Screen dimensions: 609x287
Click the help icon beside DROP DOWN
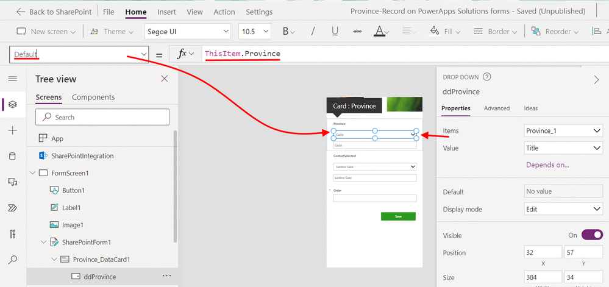pyautogui.click(x=487, y=77)
